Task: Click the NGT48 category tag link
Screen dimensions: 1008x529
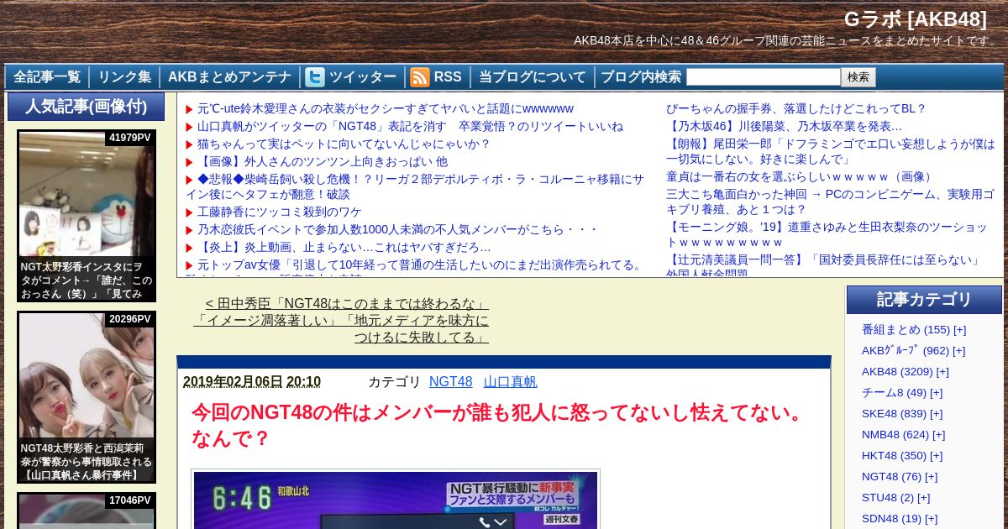Action: tap(451, 381)
